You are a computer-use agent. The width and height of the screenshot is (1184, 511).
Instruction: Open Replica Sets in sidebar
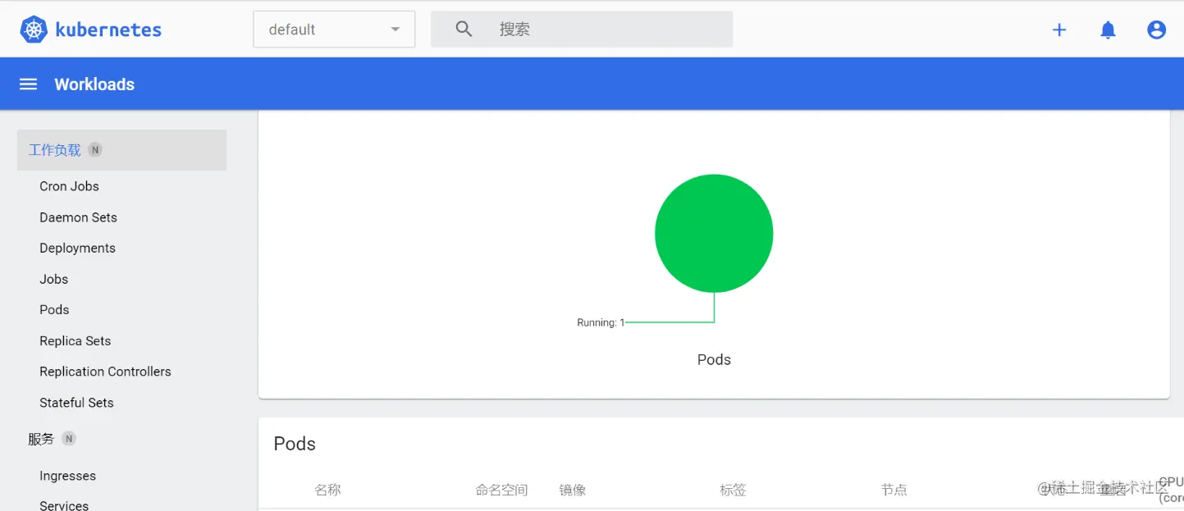[75, 340]
